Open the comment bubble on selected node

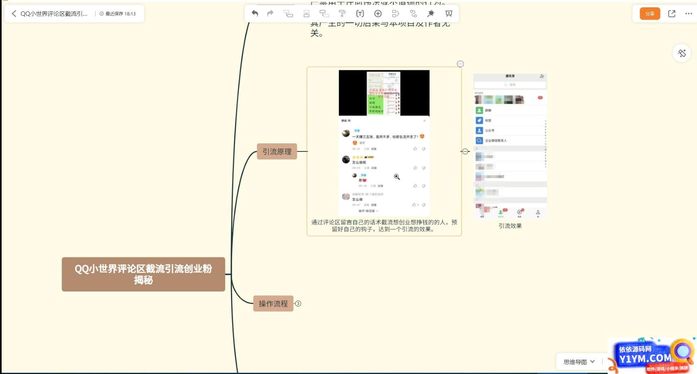(x=460, y=64)
